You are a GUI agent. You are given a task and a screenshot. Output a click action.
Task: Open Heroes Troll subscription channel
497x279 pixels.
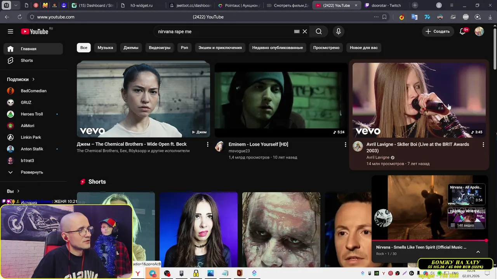click(x=33, y=114)
